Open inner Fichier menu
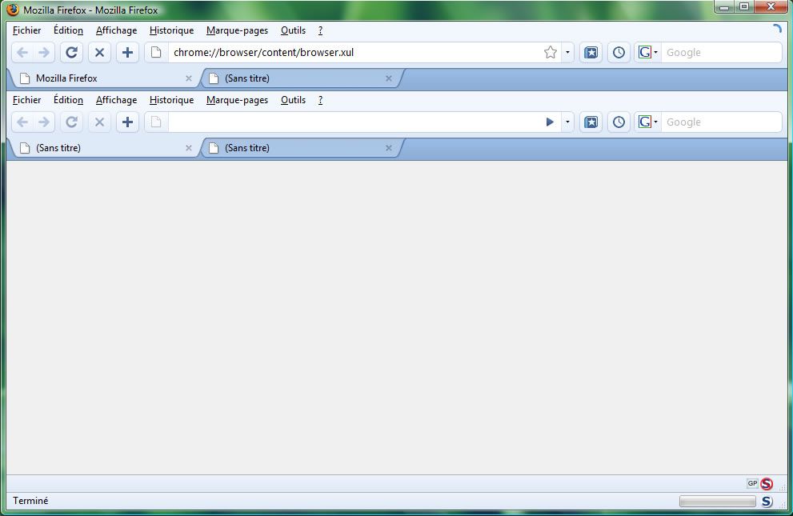 (26, 100)
